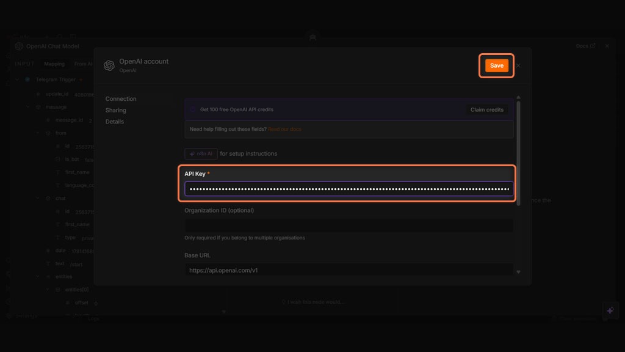Save the OpenAI account credential
The width and height of the screenshot is (625, 352).
(x=496, y=65)
